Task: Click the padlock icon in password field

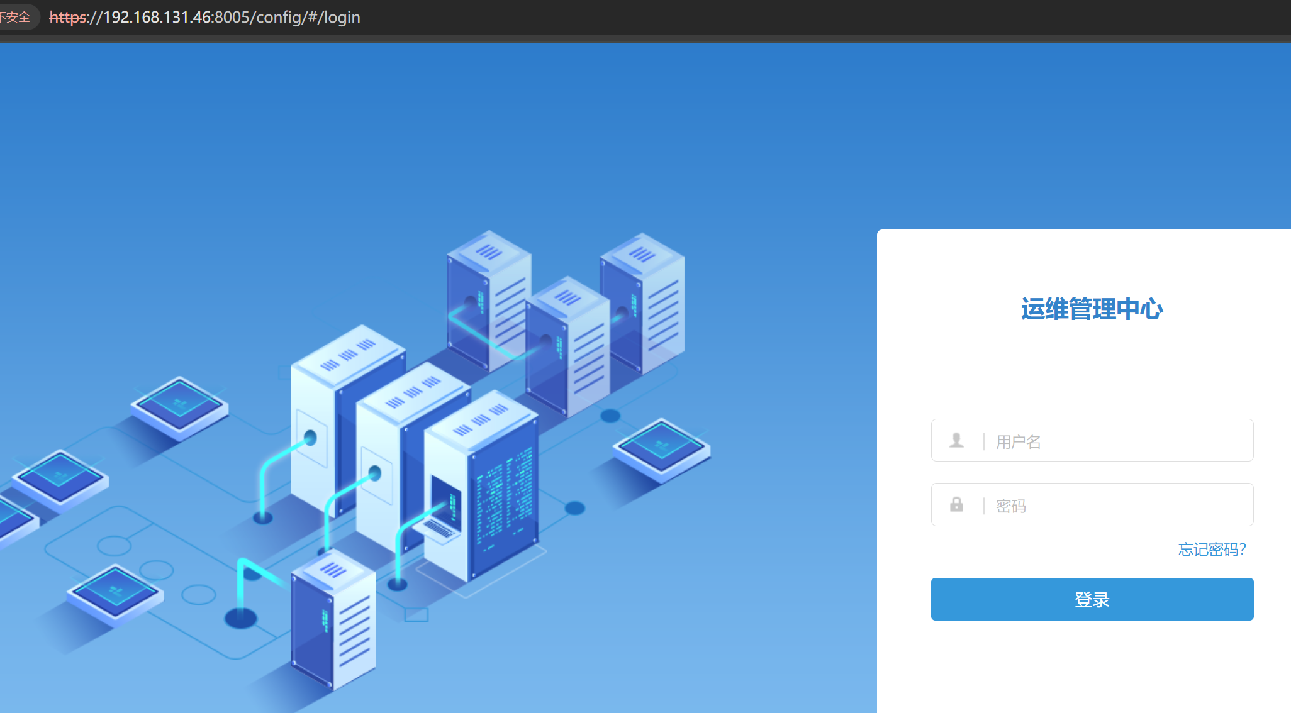Action: [x=956, y=504]
